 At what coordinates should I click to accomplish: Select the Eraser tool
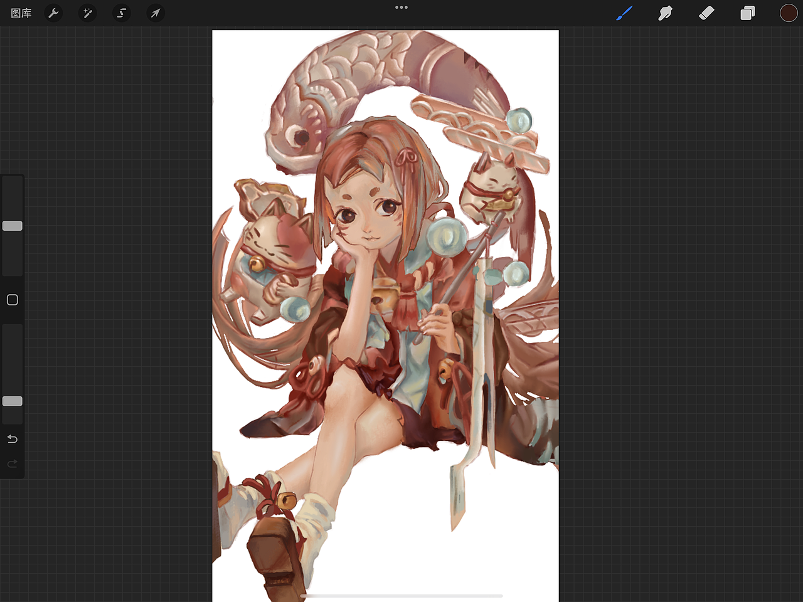pyautogui.click(x=706, y=13)
